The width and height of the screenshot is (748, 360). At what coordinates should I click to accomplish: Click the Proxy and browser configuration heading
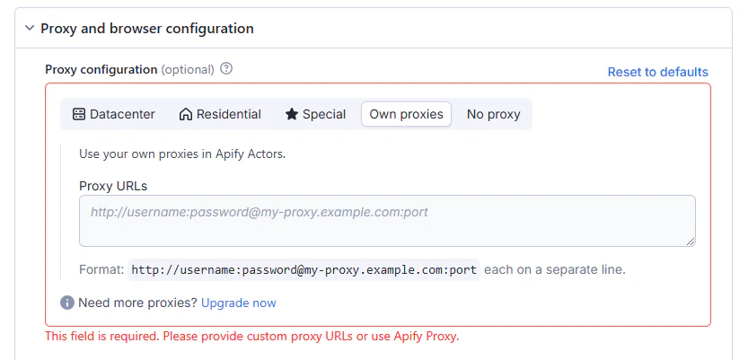[x=147, y=29]
